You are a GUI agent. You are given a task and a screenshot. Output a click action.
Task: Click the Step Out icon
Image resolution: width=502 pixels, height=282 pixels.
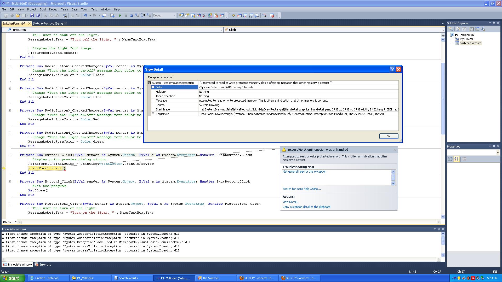(x=149, y=15)
